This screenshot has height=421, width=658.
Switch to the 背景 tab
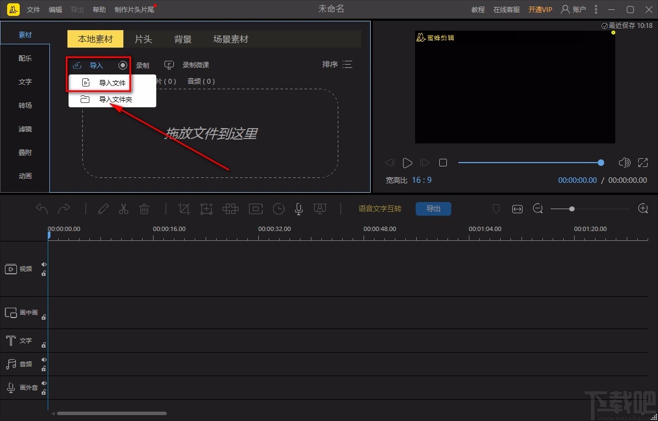tap(182, 39)
